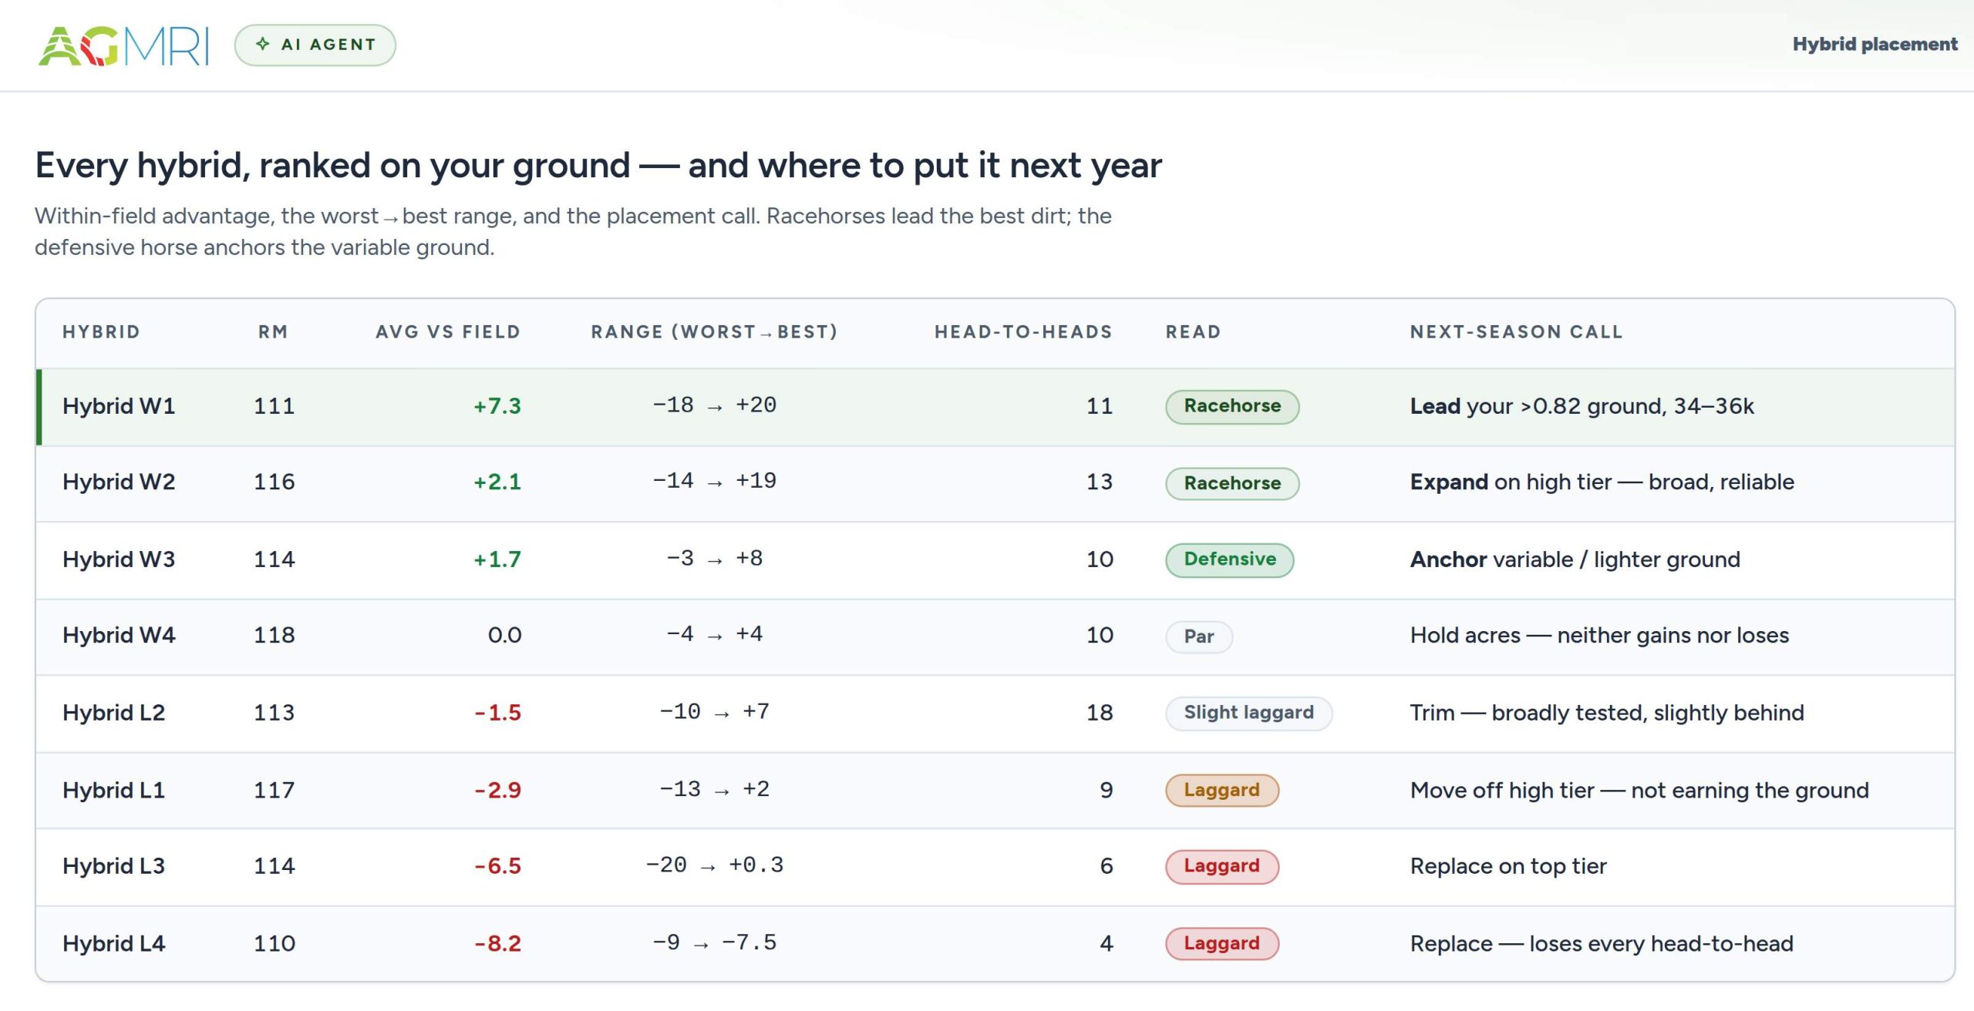1974x1011 pixels.
Task: Sort by HYBRID column header
Action: click(x=101, y=332)
